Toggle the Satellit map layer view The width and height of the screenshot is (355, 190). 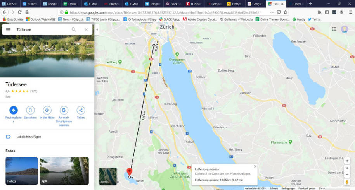(108, 176)
